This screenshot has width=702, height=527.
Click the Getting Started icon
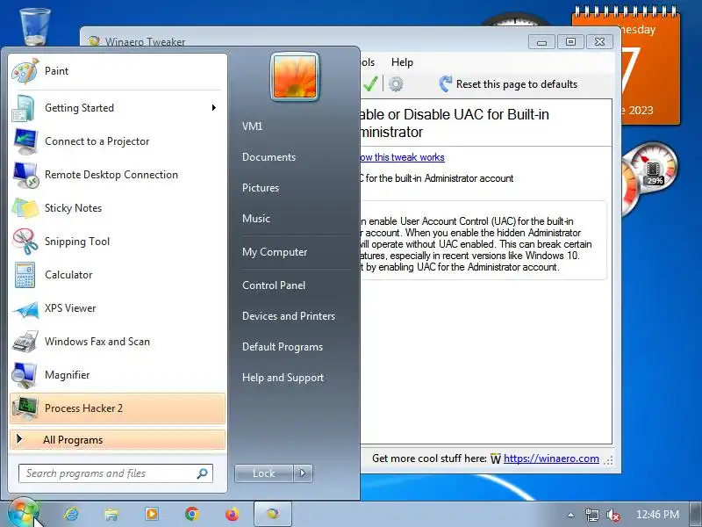24,108
